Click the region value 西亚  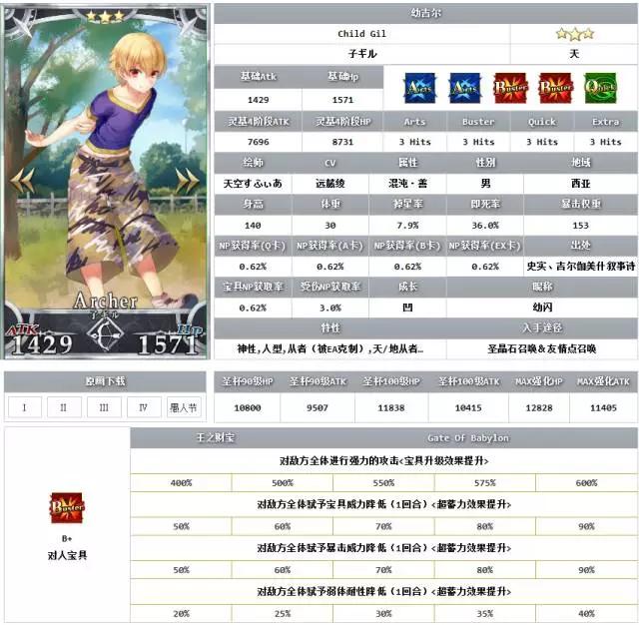coord(581,184)
